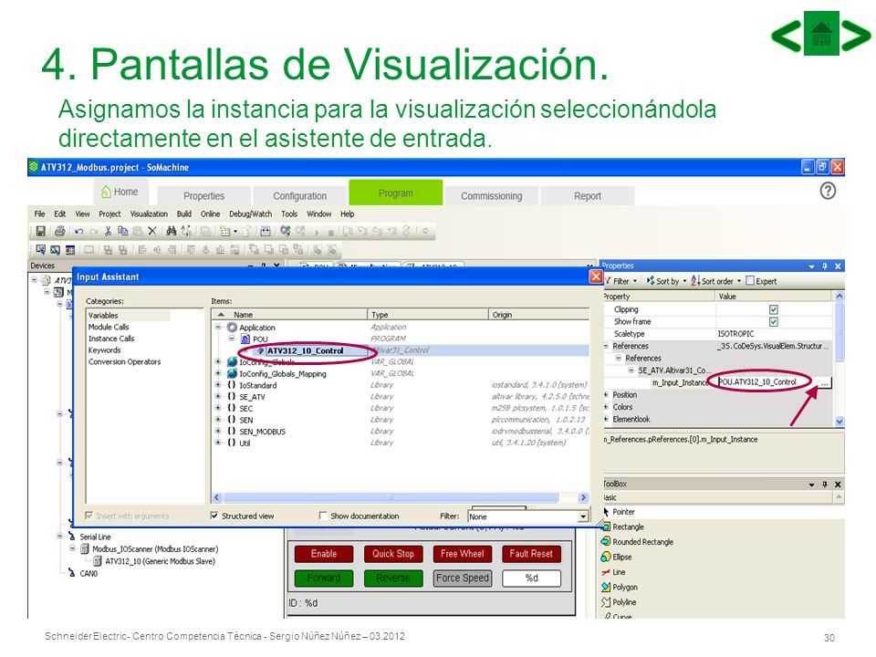Click the Delete X icon in the toolbar

[152, 231]
